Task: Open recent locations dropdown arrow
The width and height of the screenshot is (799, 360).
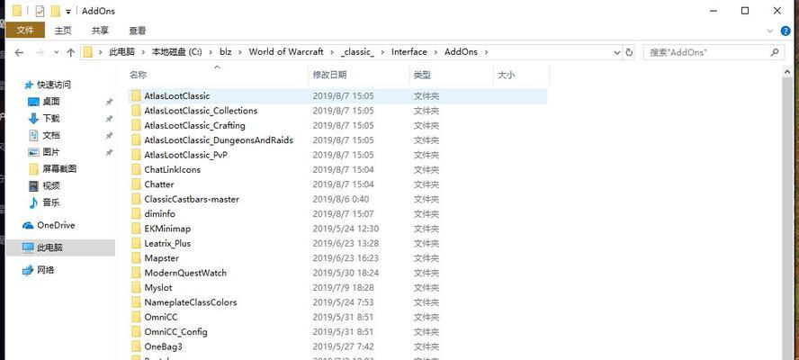Action: point(56,52)
